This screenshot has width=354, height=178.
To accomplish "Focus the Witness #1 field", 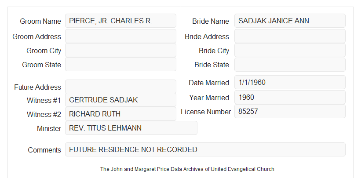I will coord(120,100).
